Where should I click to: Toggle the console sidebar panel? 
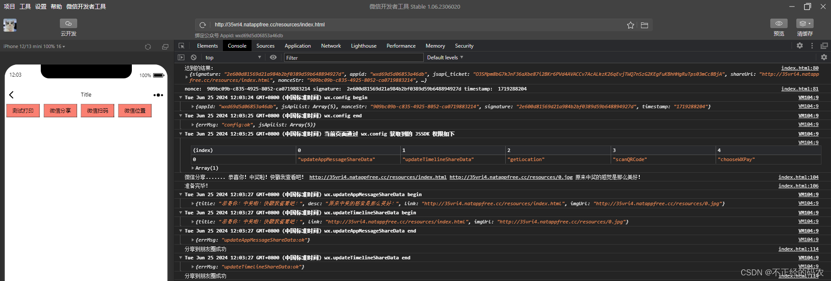[x=181, y=57]
